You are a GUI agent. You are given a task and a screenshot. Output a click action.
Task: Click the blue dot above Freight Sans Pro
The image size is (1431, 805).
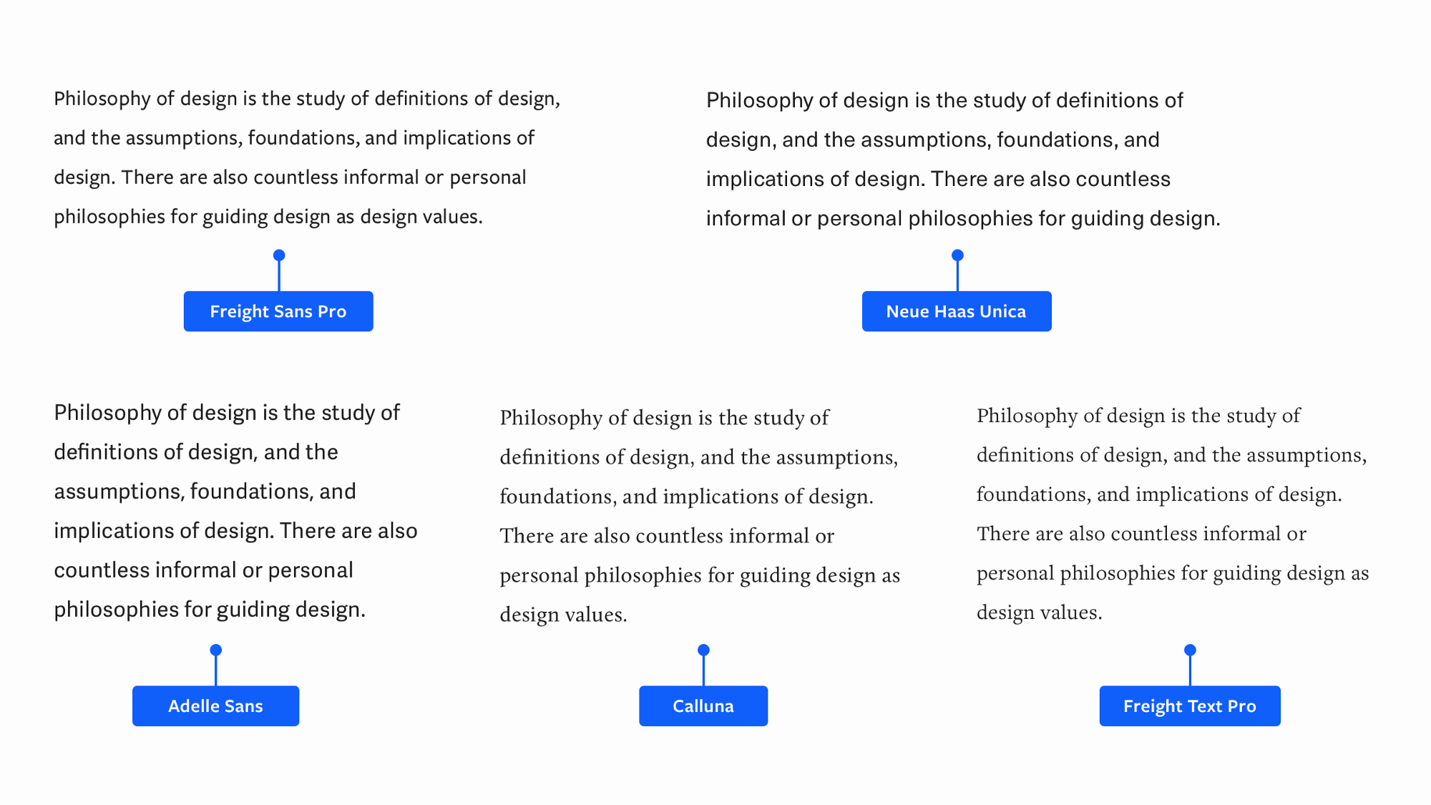click(x=279, y=255)
